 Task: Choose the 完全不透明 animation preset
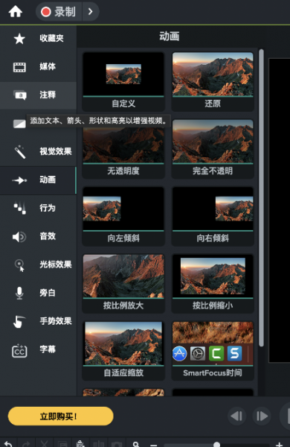pyautogui.click(x=213, y=149)
